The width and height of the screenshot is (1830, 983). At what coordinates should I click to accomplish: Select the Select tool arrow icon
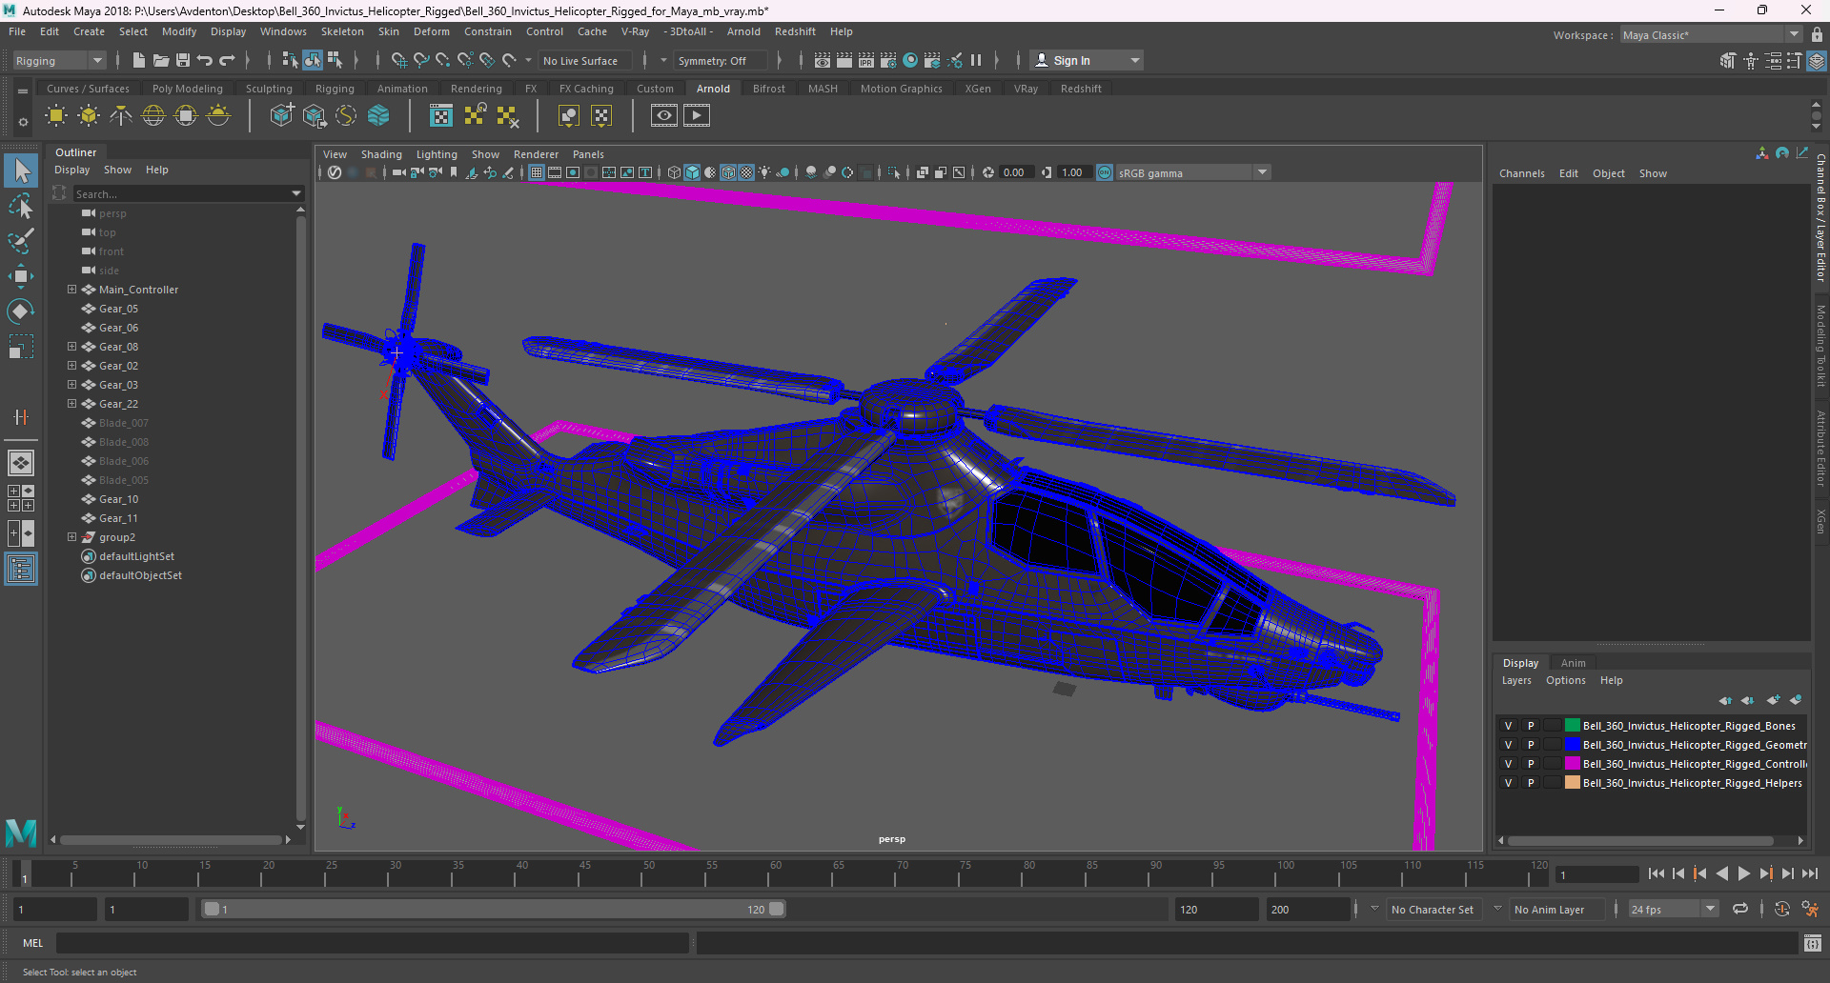[x=21, y=171]
